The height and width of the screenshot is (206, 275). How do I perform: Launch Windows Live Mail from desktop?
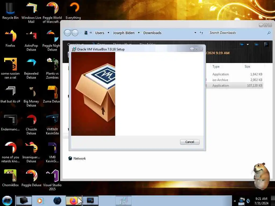tap(31, 12)
